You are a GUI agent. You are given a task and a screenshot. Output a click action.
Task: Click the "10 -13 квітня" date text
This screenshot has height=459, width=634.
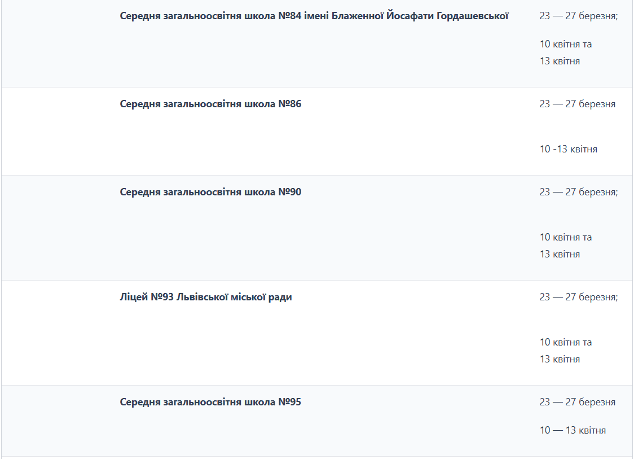coord(568,149)
